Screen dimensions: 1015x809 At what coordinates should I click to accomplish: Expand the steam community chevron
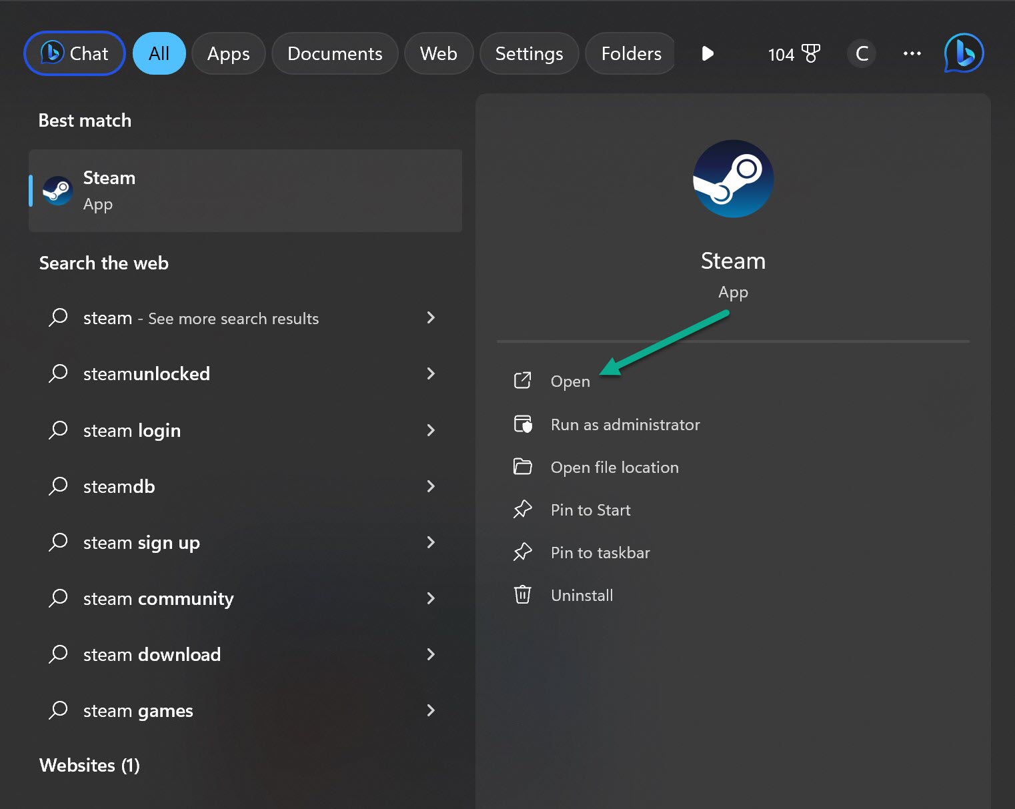tap(431, 598)
